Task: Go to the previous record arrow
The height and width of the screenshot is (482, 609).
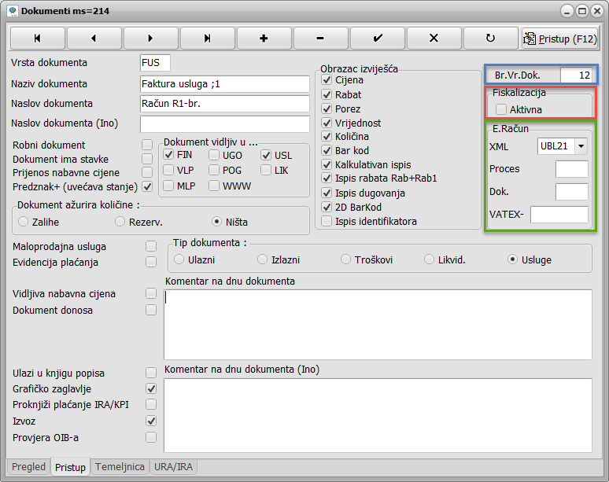Action: coord(94,38)
